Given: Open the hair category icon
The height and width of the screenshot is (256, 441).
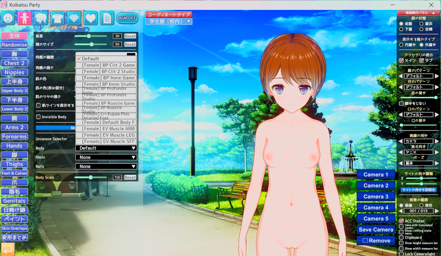Looking at the screenshot, I should 41,18.
